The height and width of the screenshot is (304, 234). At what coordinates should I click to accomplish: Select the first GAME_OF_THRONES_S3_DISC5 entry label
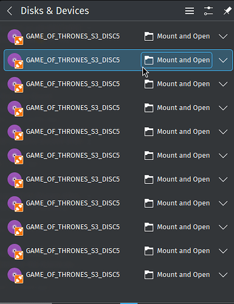pyautogui.click(x=73, y=36)
